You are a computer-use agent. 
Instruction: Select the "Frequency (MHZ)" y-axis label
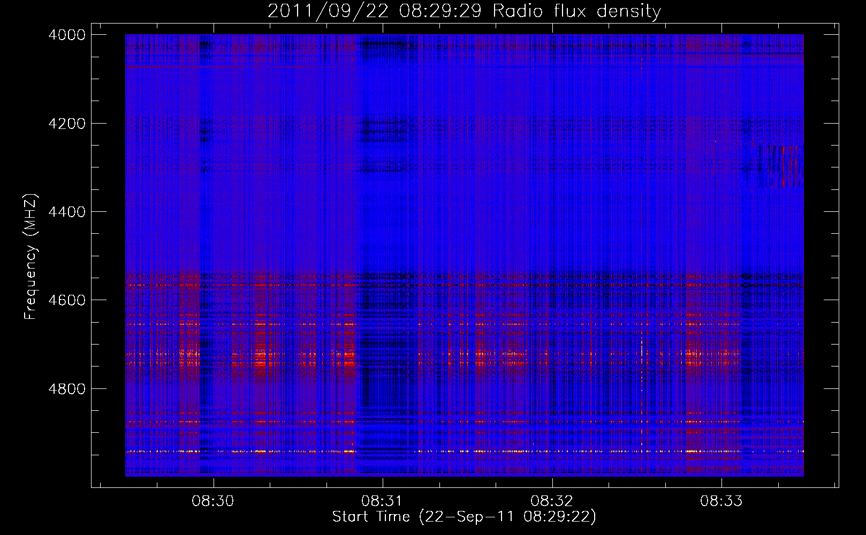(x=31, y=257)
